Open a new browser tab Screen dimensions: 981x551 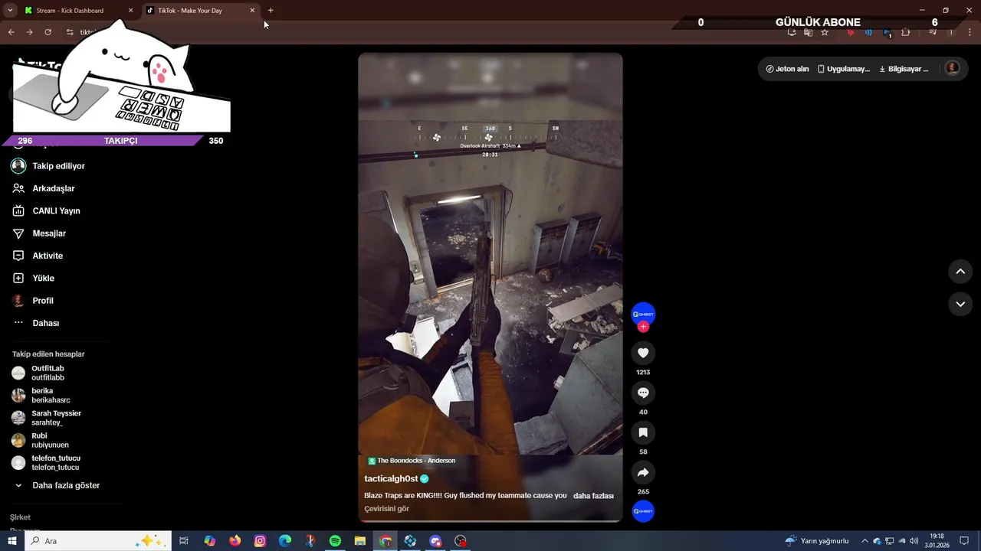271,11
